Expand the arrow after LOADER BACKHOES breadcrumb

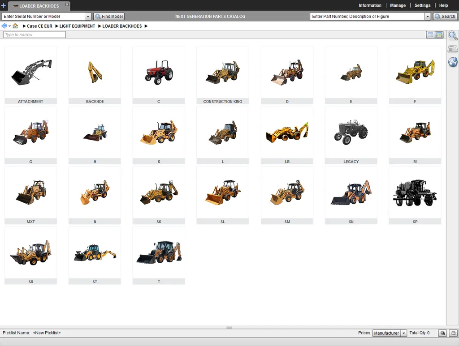(146, 26)
